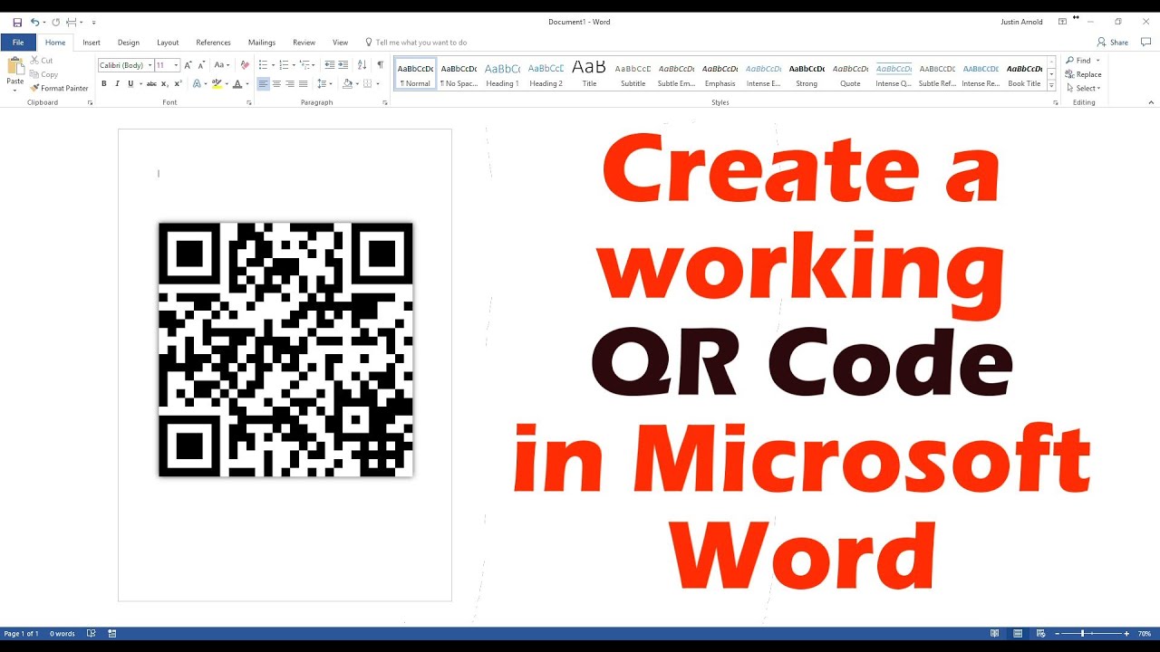Select the QR code image in the document

(x=285, y=350)
